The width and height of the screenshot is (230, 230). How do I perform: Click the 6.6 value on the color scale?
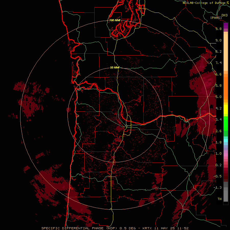[218, 74]
